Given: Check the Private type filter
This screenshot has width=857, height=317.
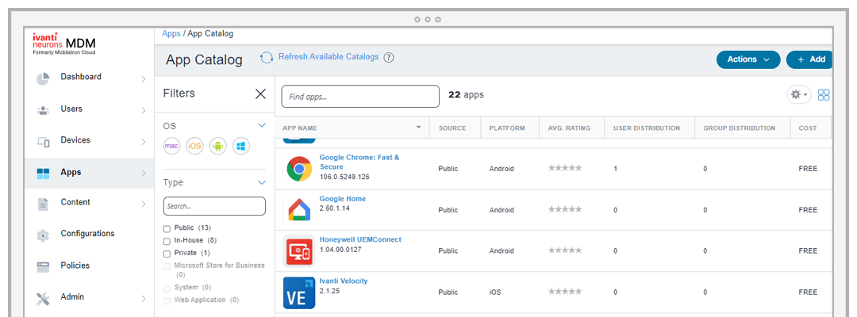Looking at the screenshot, I should pyautogui.click(x=167, y=253).
